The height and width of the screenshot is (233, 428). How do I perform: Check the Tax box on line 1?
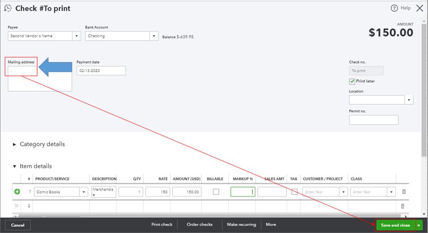pos(294,192)
